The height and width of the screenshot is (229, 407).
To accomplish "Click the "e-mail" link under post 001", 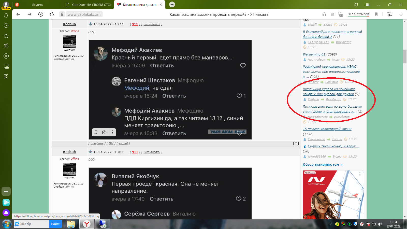I will point(123,144).
